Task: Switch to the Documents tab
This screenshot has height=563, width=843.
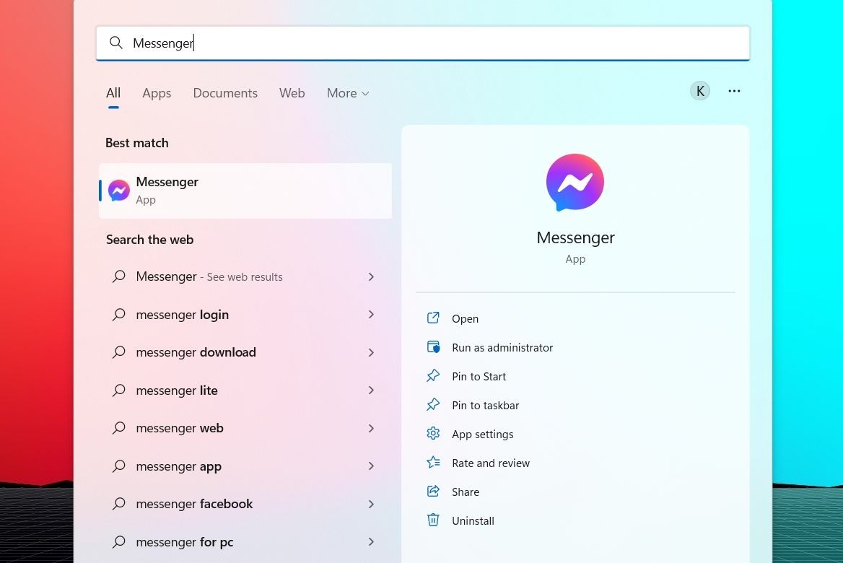Action: coord(225,93)
